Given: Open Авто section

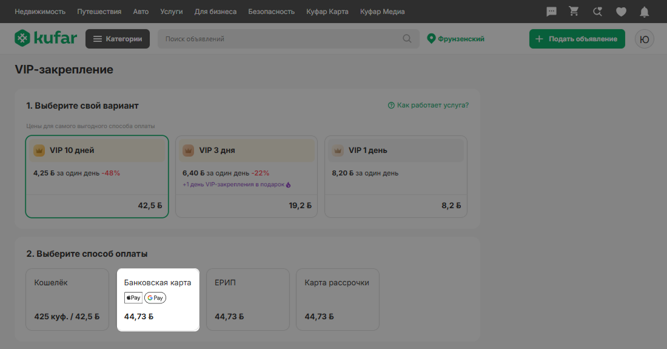Looking at the screenshot, I should coord(141,12).
